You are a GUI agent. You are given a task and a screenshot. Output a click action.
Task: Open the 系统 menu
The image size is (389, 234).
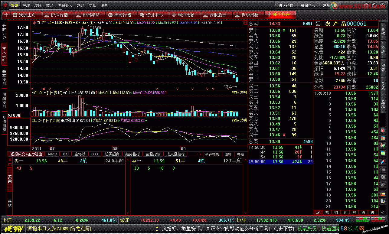coord(14,5)
